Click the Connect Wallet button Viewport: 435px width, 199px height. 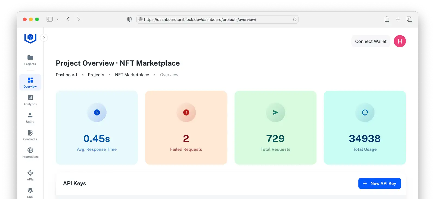(x=371, y=41)
